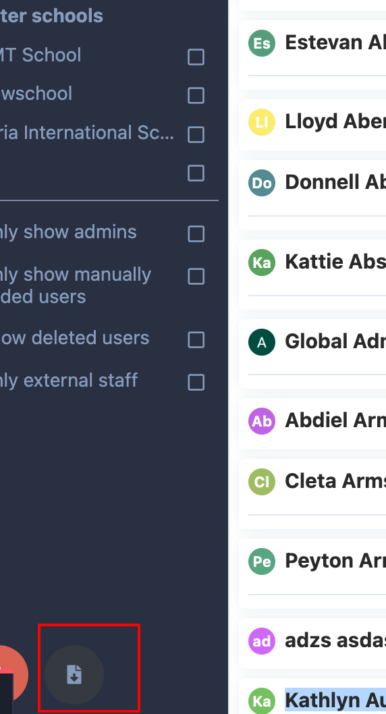The image size is (386, 714).
Task: Click the show deleted users label
Action: (75, 338)
